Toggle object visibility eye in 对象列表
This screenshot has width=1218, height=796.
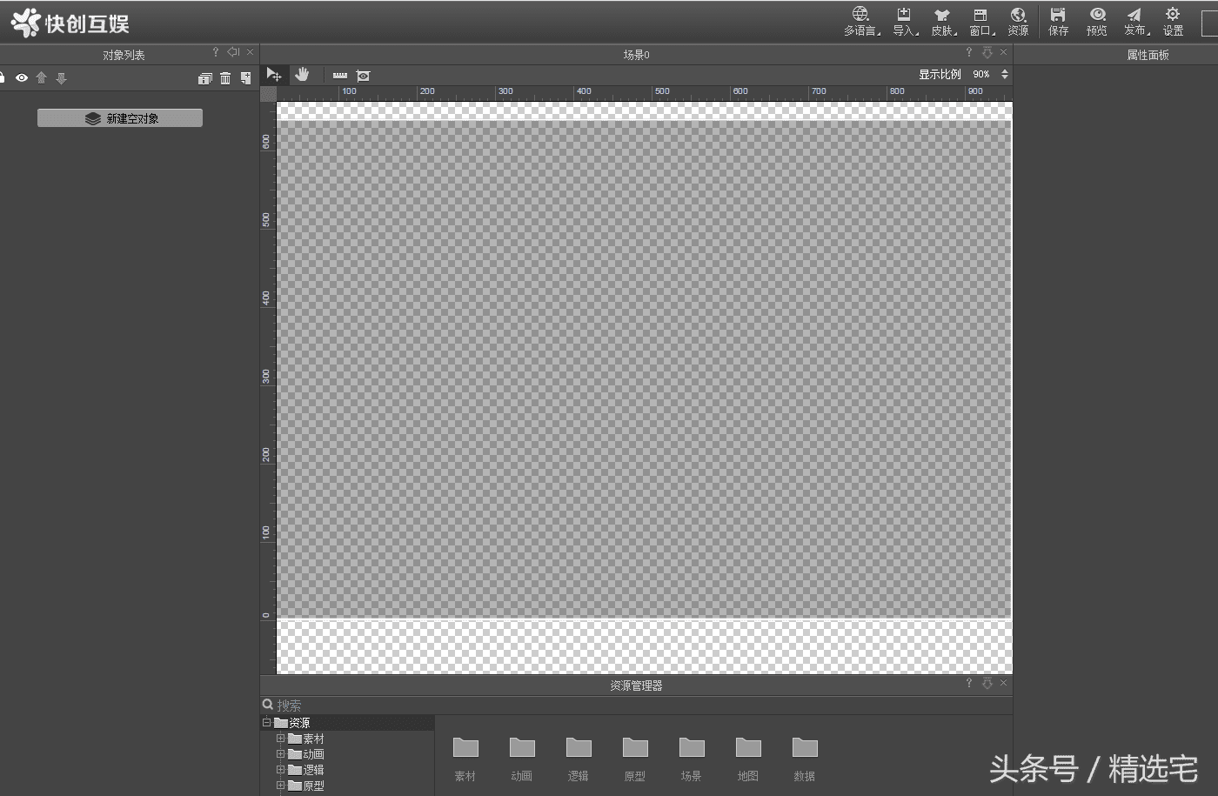tap(22, 78)
